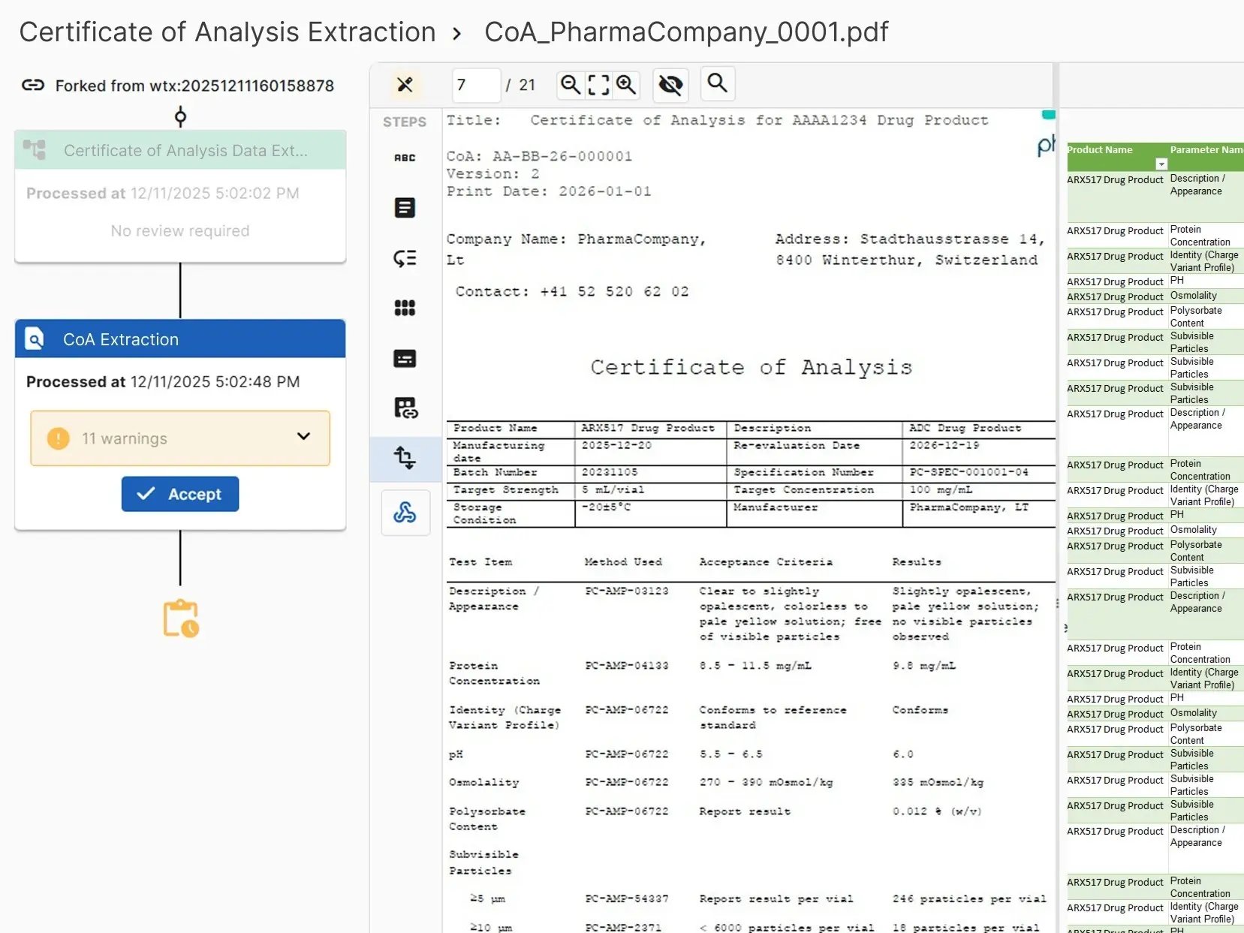Click the table link step icon
Viewport: 1244px width, 933px height.
coord(405,408)
